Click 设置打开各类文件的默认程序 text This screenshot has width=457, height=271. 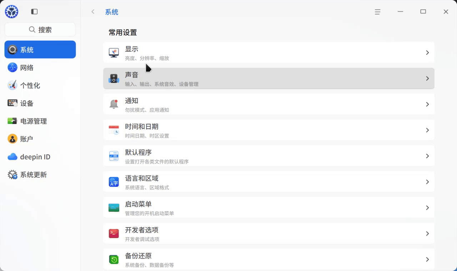[x=157, y=162]
